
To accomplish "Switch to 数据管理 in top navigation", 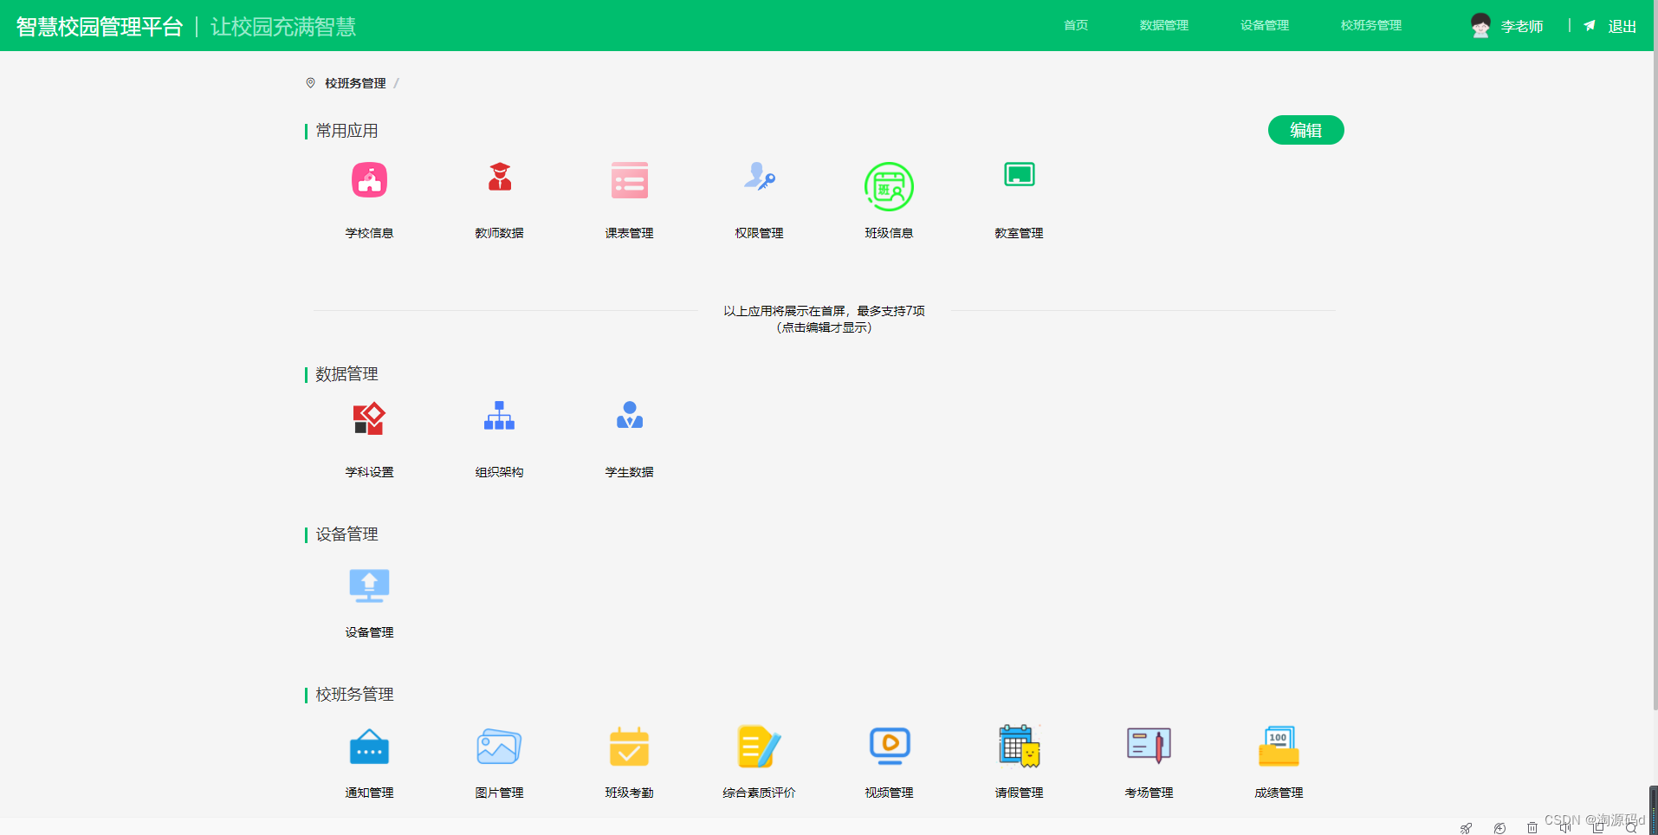I will point(1163,26).
